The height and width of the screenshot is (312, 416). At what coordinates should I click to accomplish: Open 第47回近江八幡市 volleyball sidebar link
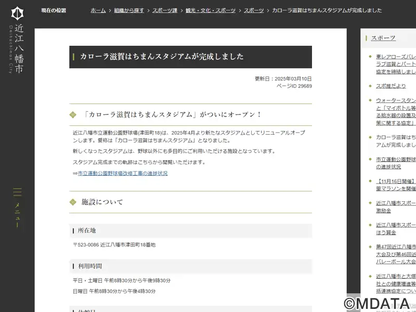pyautogui.click(x=396, y=254)
